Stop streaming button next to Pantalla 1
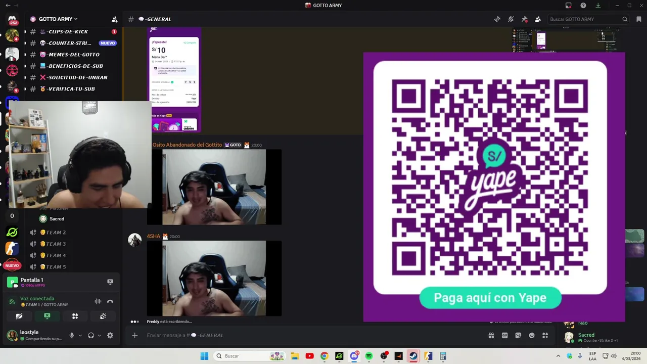647x364 pixels. coord(110,282)
